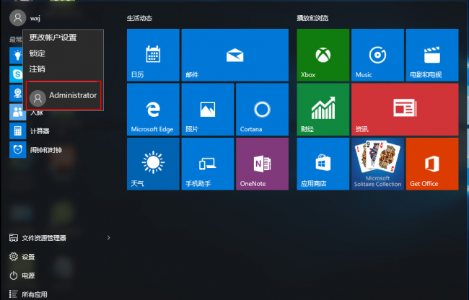
Task: Launch the Xbox tile
Action: tap(323, 55)
